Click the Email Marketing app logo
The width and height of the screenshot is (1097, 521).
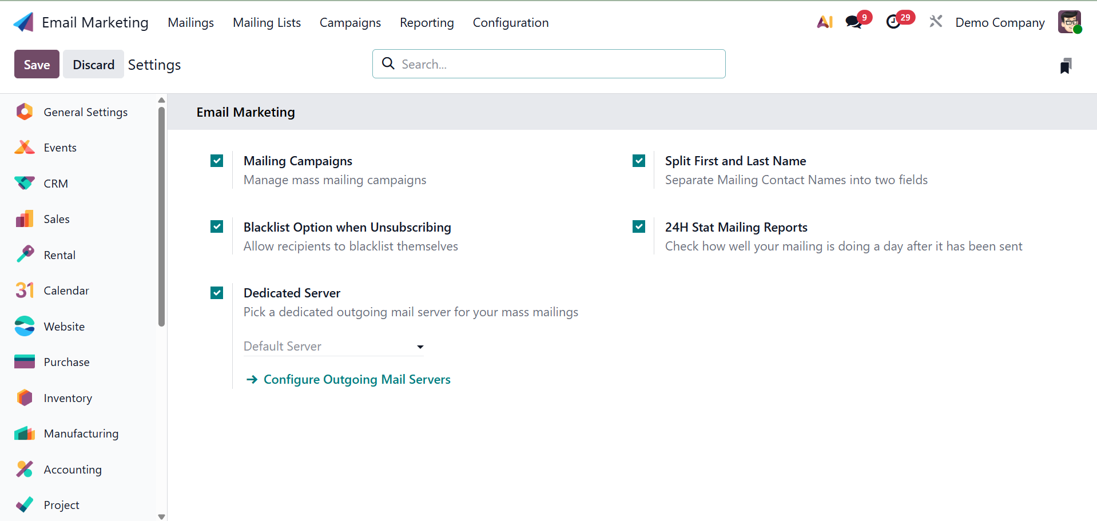[x=23, y=22]
